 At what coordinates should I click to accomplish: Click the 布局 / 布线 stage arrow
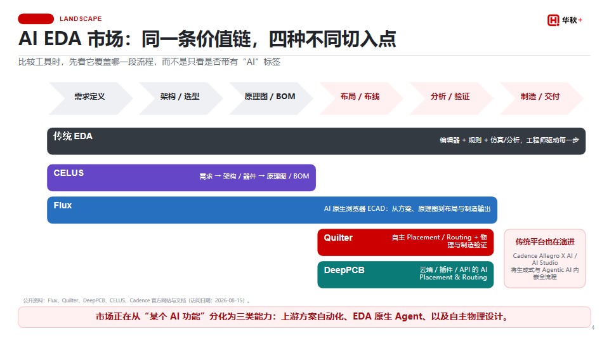click(x=360, y=98)
